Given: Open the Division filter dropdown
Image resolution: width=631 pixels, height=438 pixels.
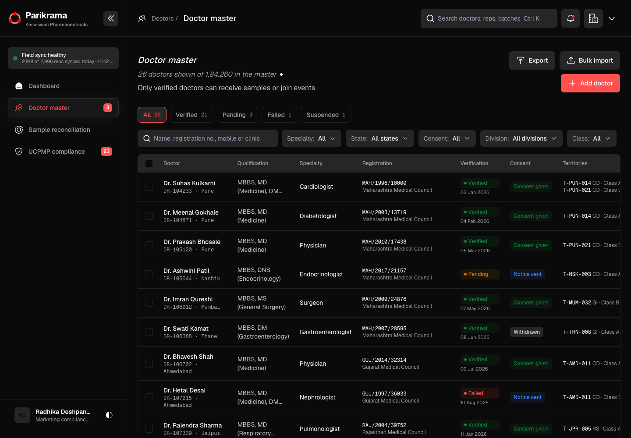Looking at the screenshot, I should pyautogui.click(x=521, y=138).
